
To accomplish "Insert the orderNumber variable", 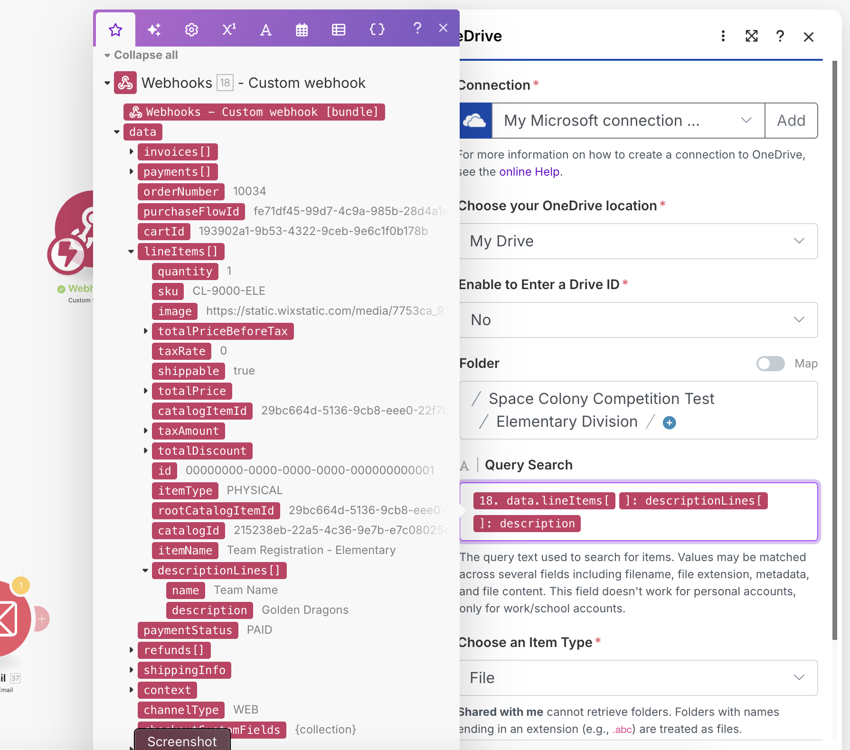I will 181,192.
